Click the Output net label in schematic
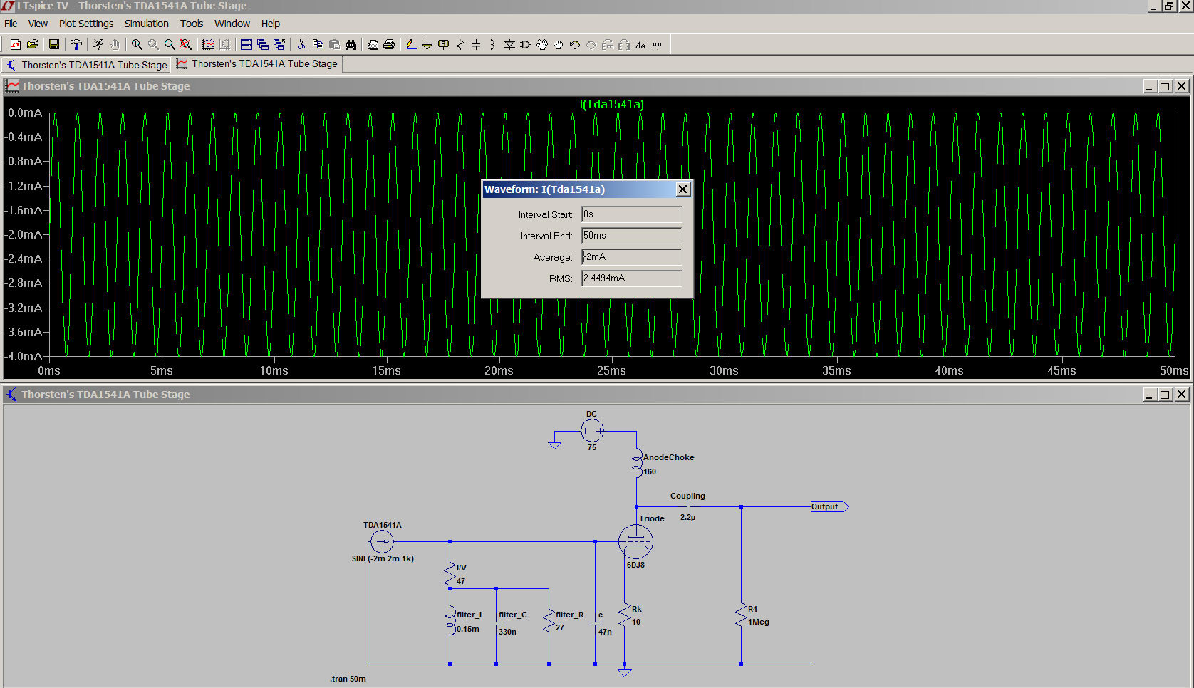The width and height of the screenshot is (1194, 688). coord(829,506)
